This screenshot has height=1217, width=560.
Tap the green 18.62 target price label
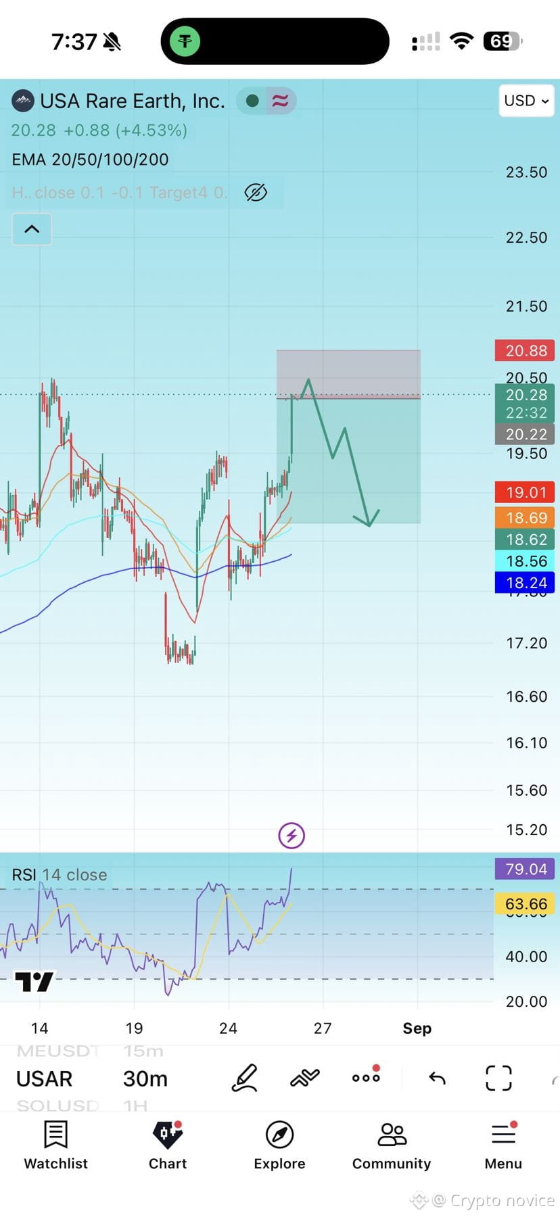[x=526, y=540]
